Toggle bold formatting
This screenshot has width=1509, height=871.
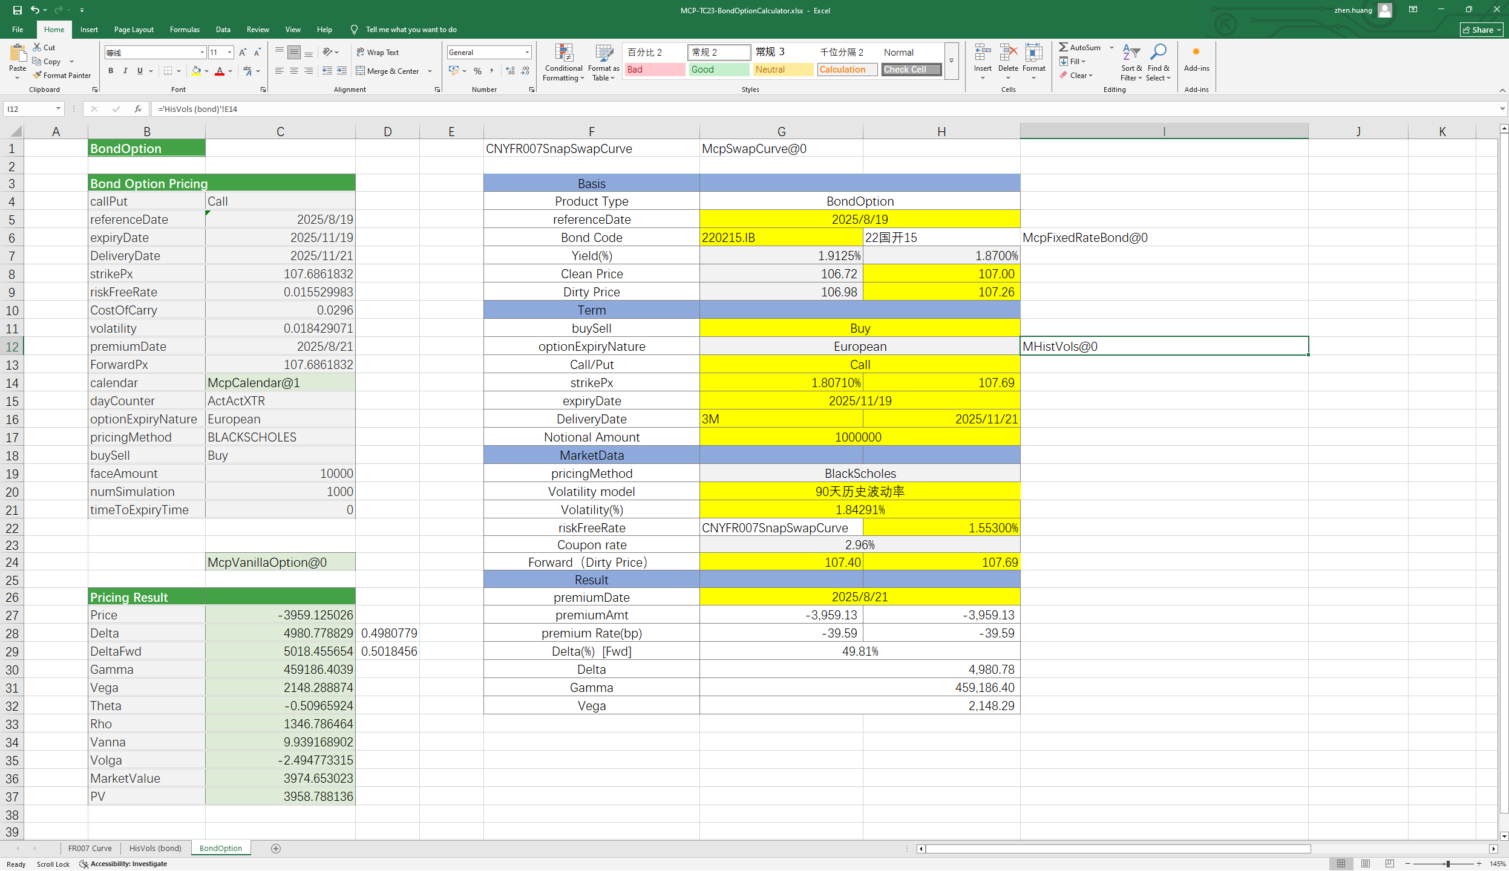pos(111,71)
